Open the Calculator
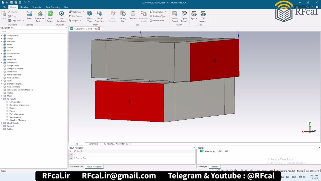 click(x=133, y=15)
